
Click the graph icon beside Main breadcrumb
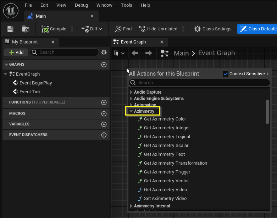point(165,53)
